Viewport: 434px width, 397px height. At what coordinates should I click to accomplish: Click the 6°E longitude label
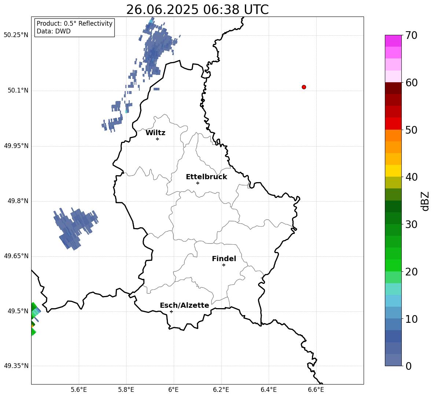click(173, 390)
